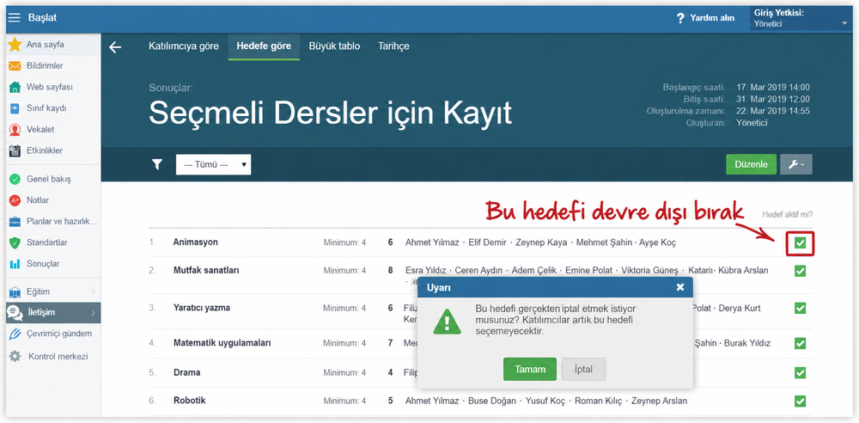
Task: Click the Ana sayfa star icon
Action: click(x=15, y=45)
